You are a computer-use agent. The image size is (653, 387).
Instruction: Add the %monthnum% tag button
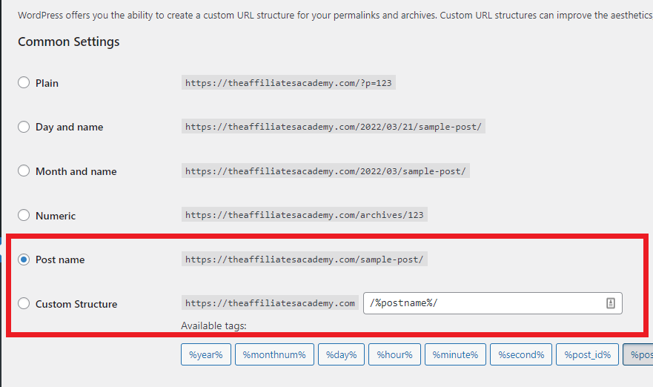[274, 354]
